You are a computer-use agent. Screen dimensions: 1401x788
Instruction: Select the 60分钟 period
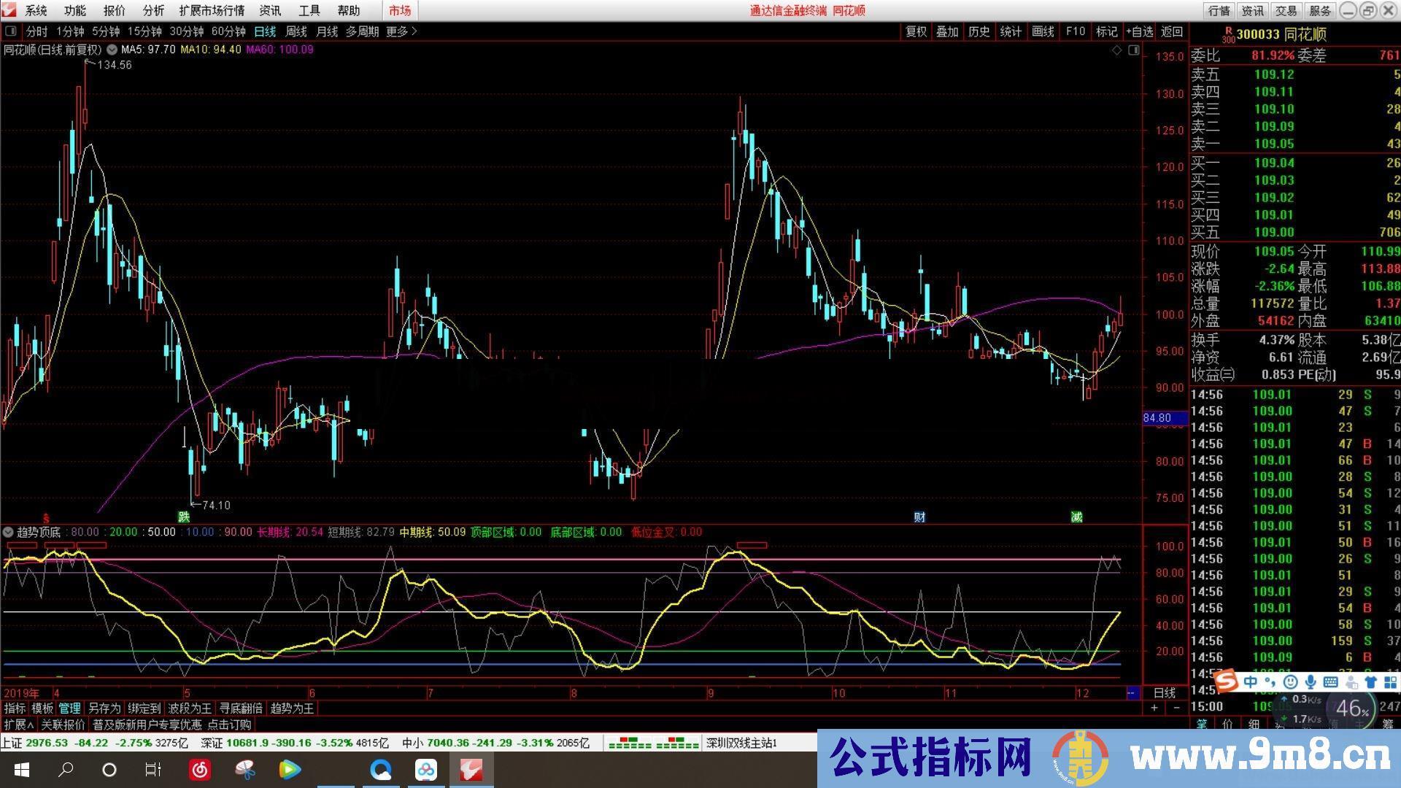(228, 31)
